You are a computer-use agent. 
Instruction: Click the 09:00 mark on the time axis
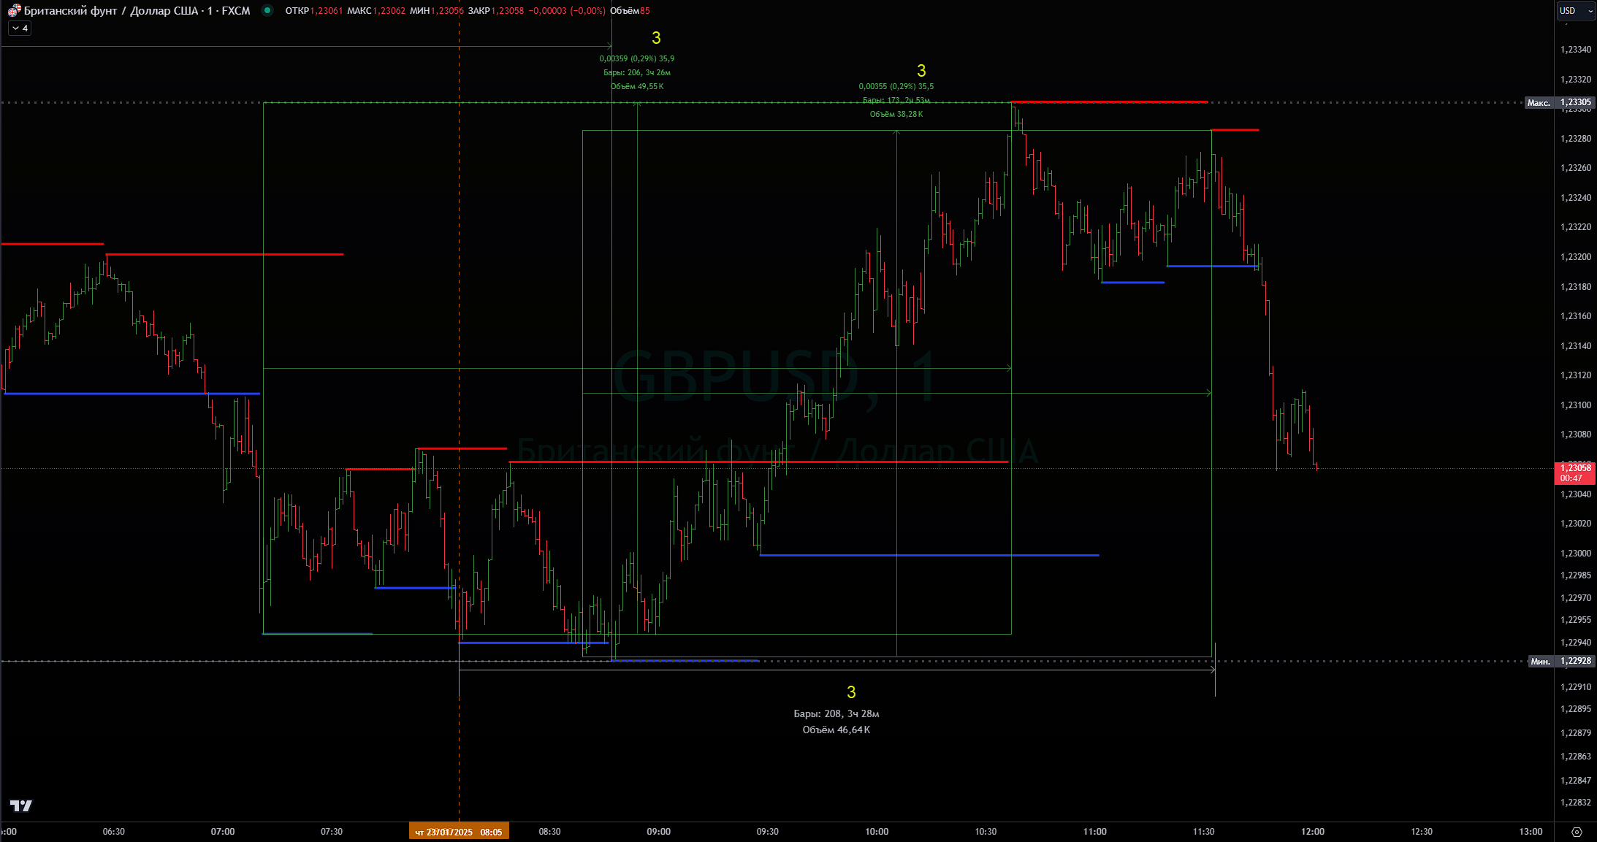point(658,832)
